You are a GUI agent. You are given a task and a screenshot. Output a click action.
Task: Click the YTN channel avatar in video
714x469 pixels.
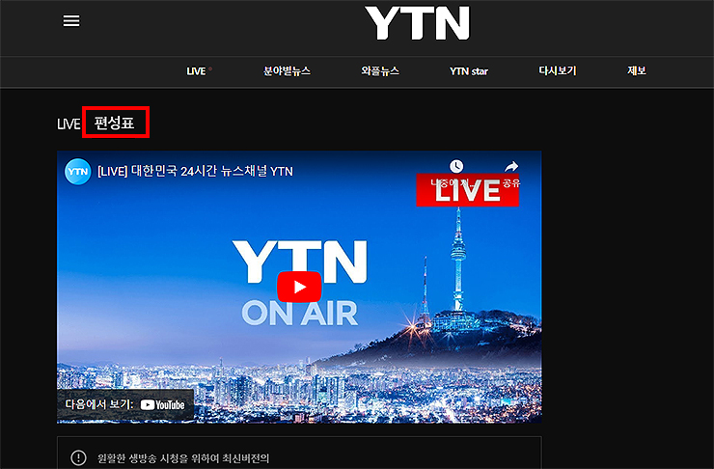tap(78, 172)
